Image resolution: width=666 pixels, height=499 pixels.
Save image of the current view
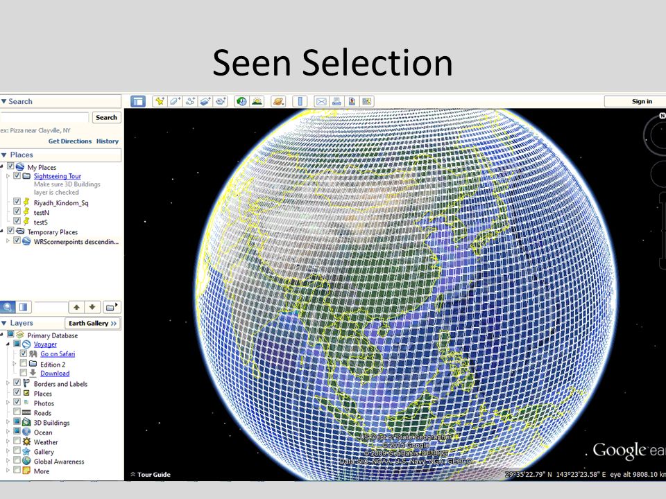point(352,101)
